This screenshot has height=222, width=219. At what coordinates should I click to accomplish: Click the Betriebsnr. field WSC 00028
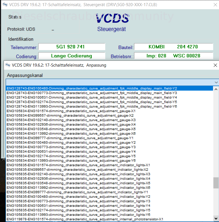click(x=173, y=56)
